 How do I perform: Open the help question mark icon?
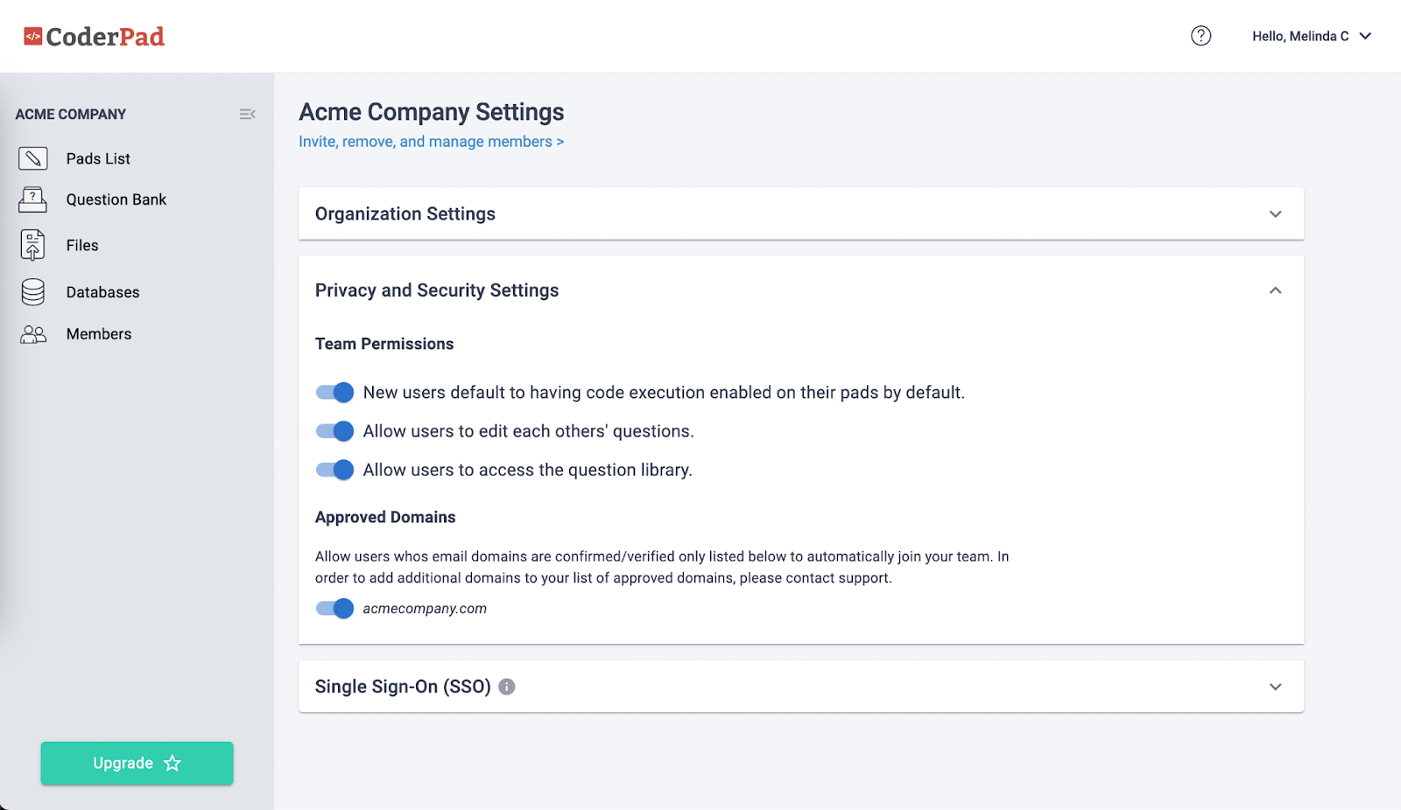pos(1200,36)
